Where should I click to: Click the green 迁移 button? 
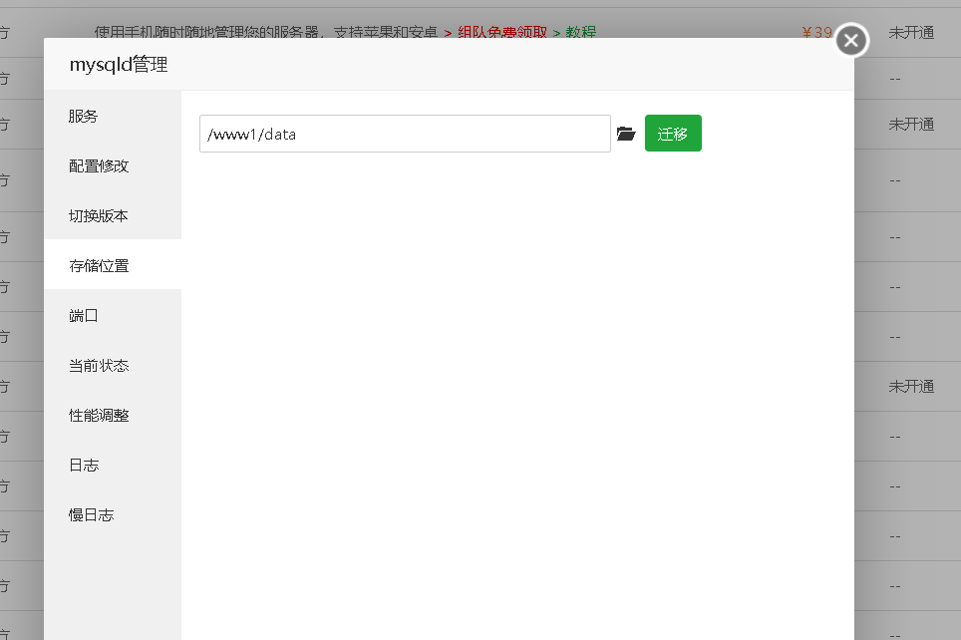coord(673,133)
